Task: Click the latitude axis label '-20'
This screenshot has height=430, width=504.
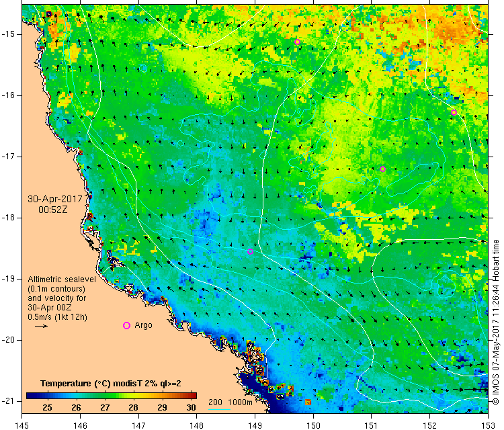Action: pos(7,340)
